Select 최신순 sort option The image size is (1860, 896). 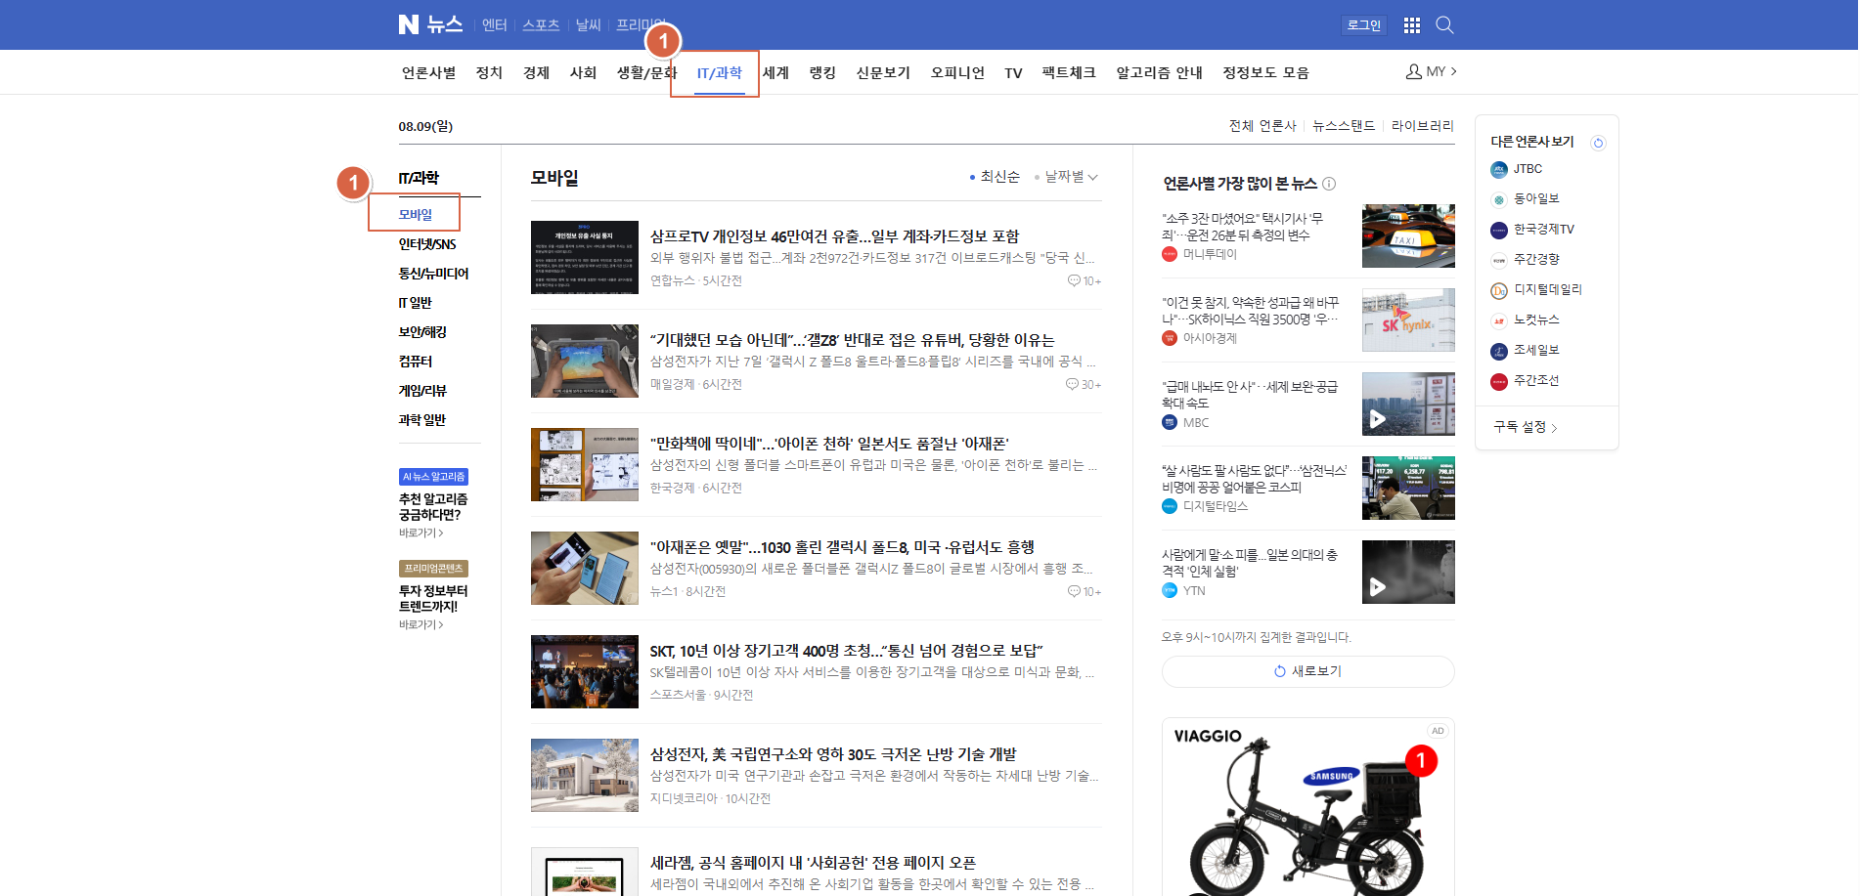[x=995, y=177]
